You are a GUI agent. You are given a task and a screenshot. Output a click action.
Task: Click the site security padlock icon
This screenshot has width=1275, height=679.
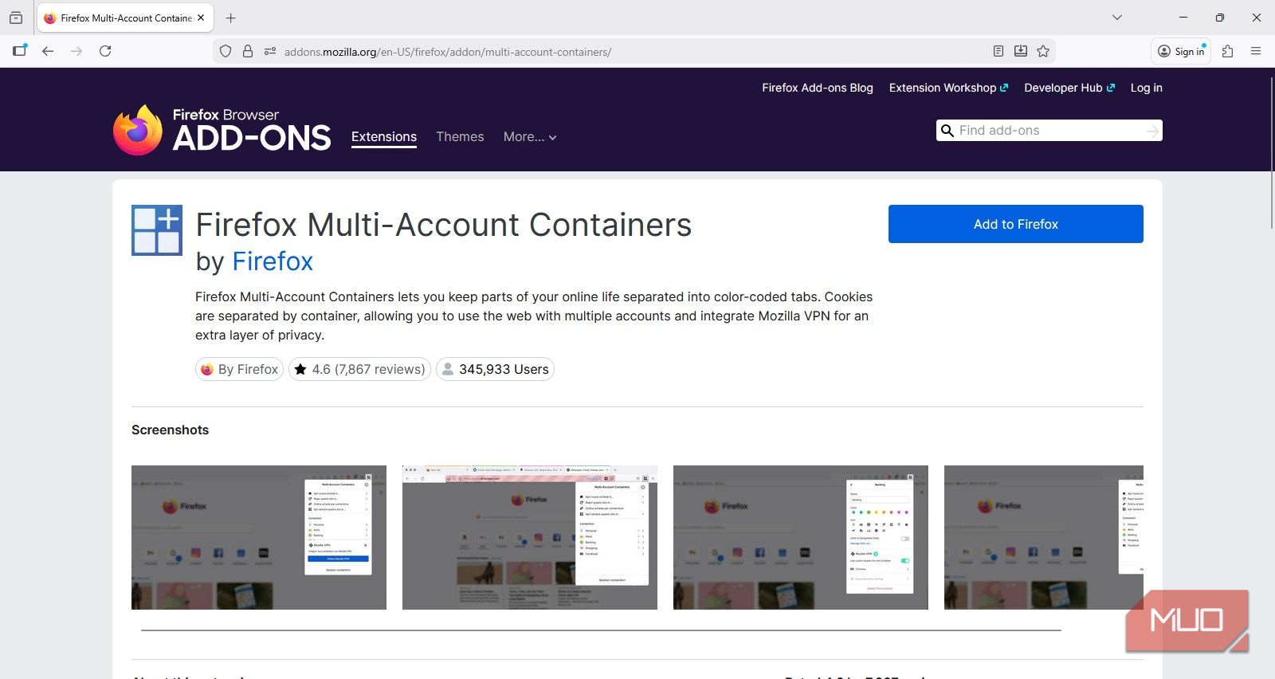[x=248, y=51]
